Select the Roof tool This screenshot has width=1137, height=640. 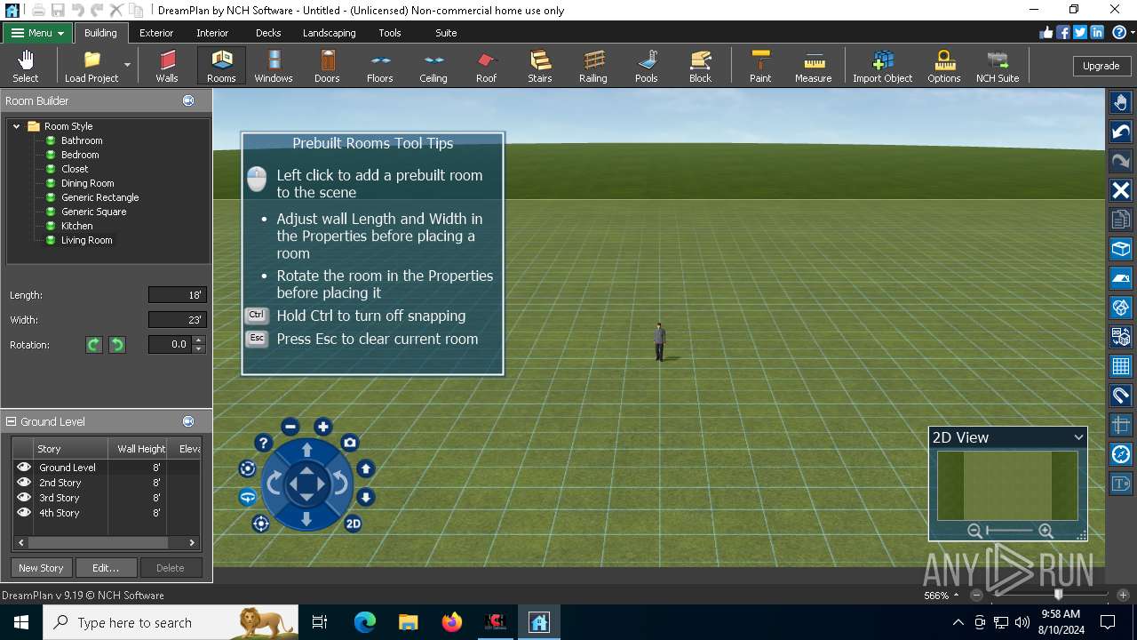tap(486, 67)
